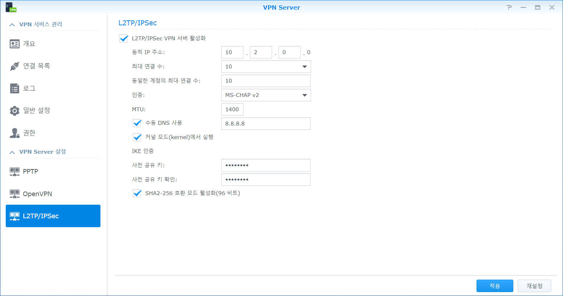The width and height of the screenshot is (563, 296).
Task: Collapse the VPN Server 설정 section
Action: pos(12,152)
